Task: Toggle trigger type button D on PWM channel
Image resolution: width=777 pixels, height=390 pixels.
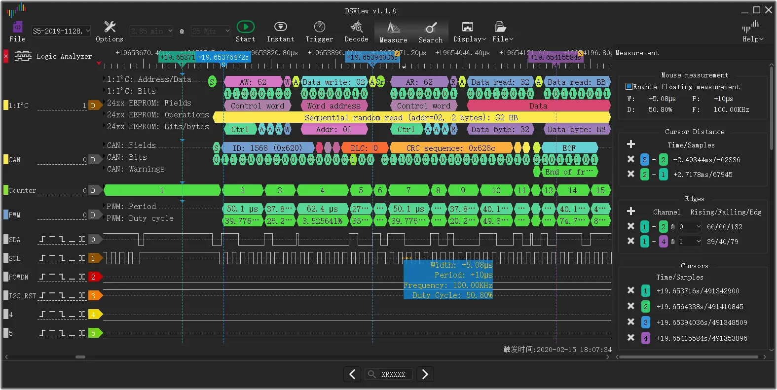Action: 93,215
